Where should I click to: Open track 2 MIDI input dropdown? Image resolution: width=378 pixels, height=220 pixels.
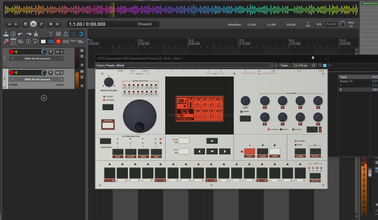(x=37, y=79)
